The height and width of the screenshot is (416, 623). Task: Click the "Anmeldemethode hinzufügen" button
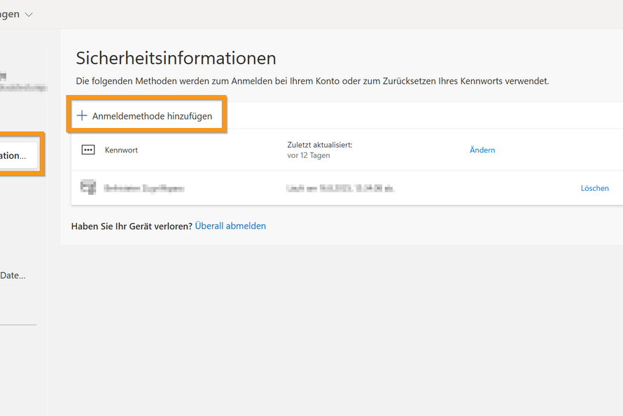(x=146, y=115)
